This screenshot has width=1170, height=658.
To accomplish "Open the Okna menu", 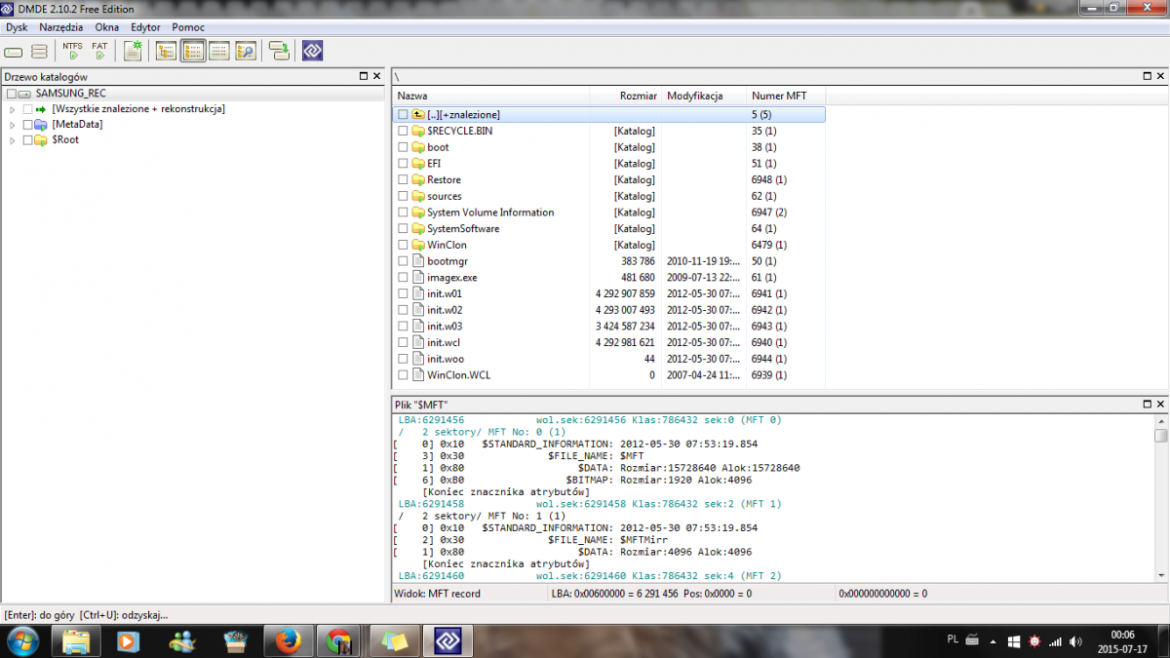I will [107, 27].
